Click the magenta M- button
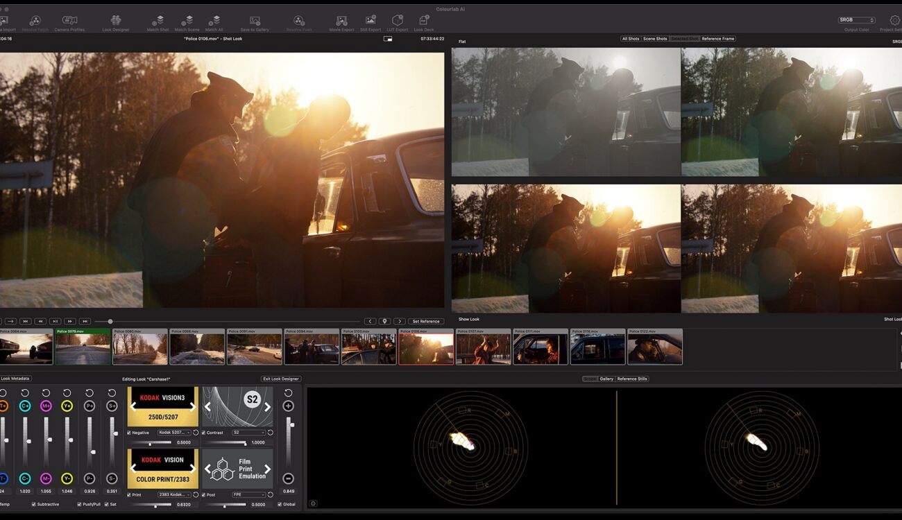The width and height of the screenshot is (902, 520). point(46,478)
